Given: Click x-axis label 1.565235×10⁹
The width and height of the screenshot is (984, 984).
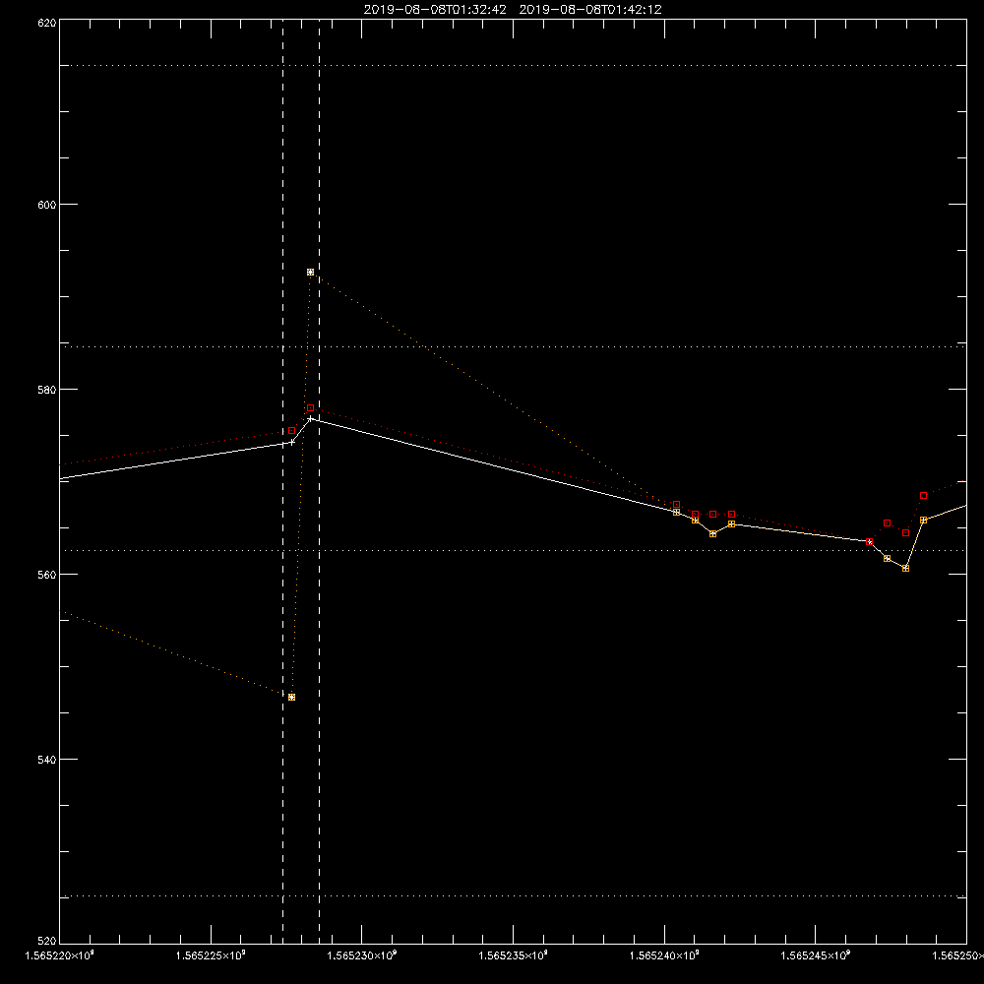Looking at the screenshot, I should tap(513, 955).
